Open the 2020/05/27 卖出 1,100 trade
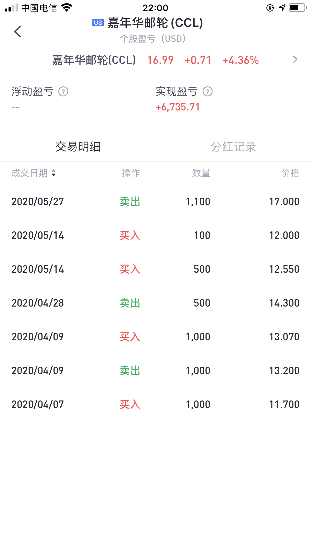 pos(155,202)
